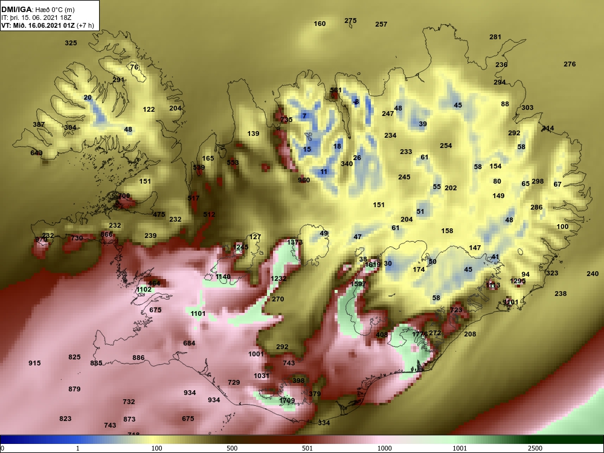604x453 pixels.
Task: Select the map value 1295
Action: click(518, 281)
